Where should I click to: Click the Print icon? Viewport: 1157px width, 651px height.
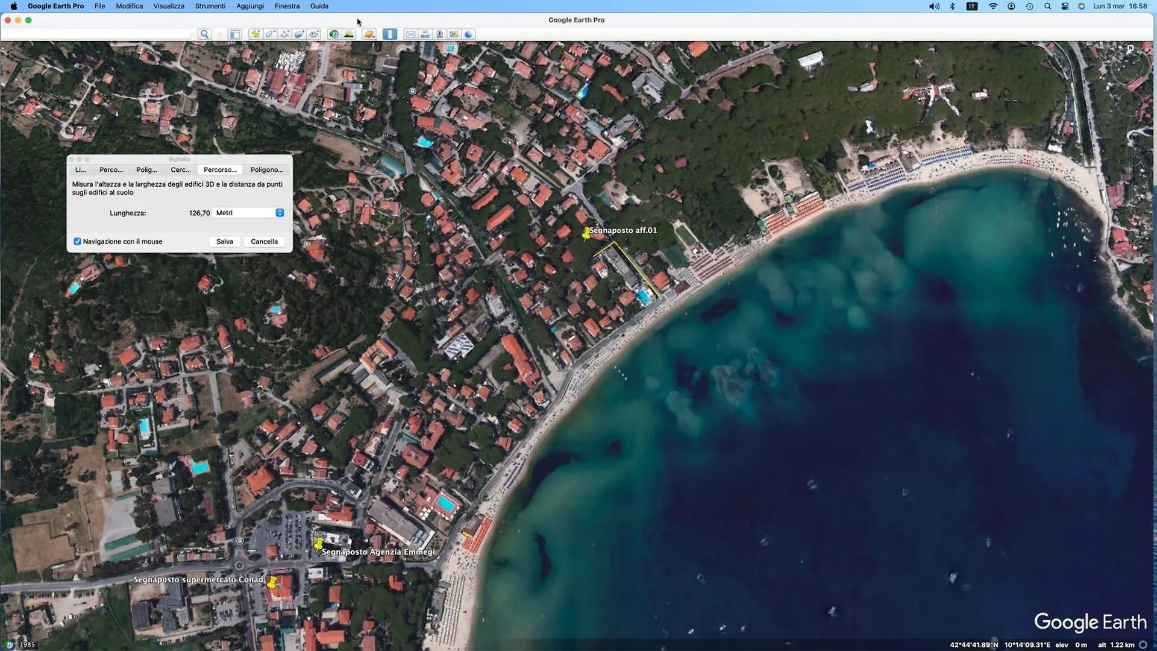tap(425, 34)
